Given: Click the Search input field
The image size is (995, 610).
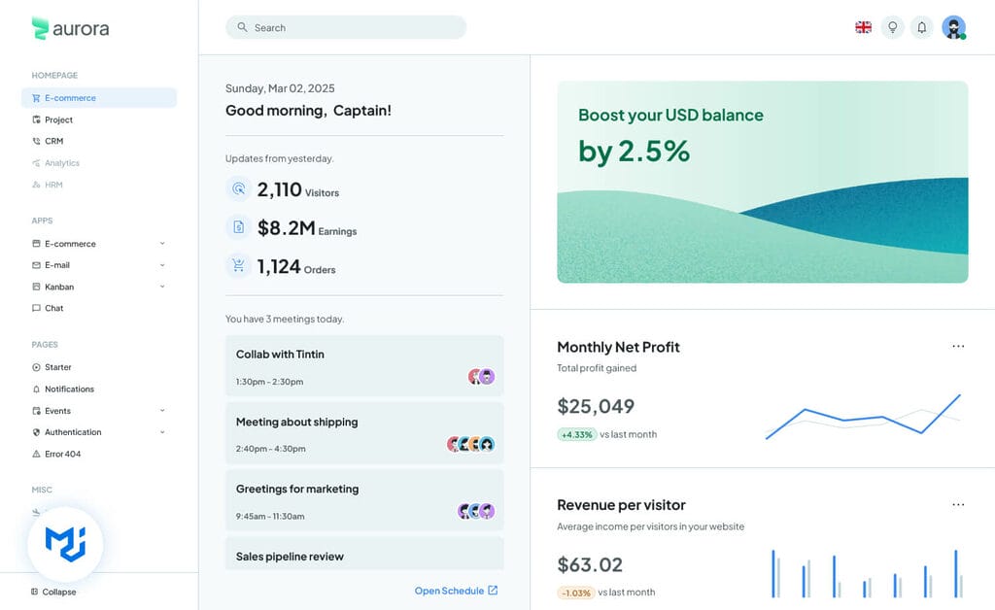Looking at the screenshot, I should pyautogui.click(x=355, y=27).
